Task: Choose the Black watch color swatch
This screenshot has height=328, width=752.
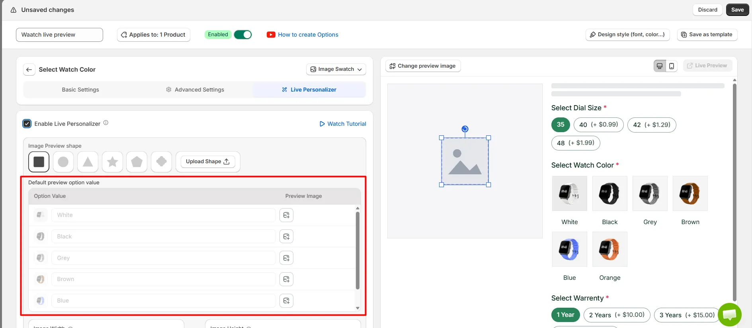Action: (609, 193)
